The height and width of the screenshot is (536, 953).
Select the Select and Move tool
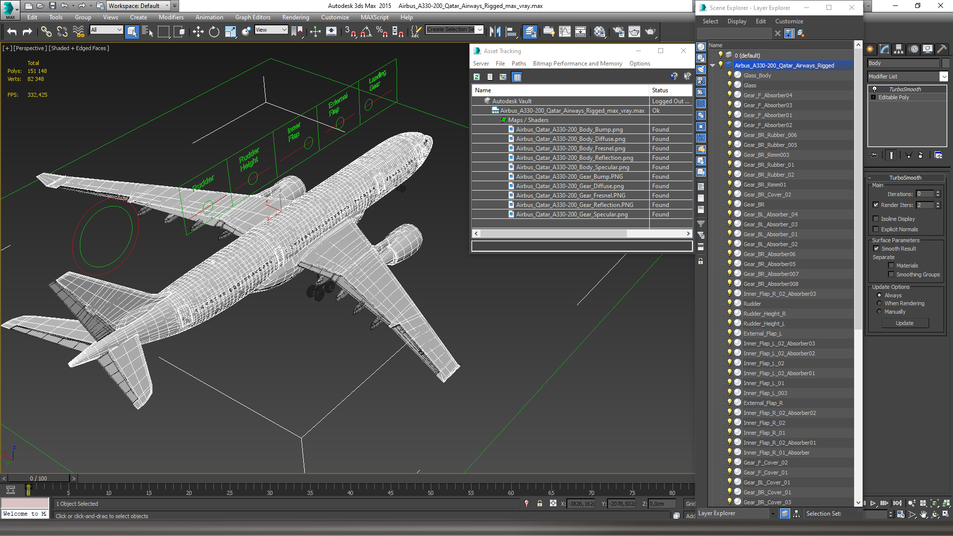point(198,32)
